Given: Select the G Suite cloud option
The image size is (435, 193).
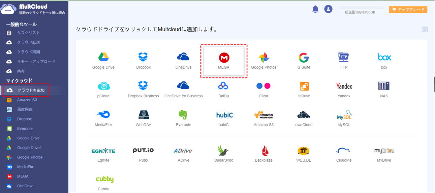Looking at the screenshot, I should tap(304, 61).
